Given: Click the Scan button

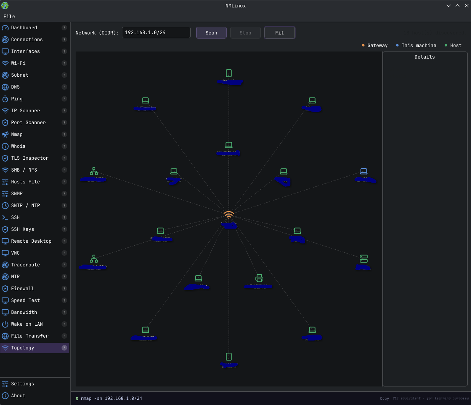Looking at the screenshot, I should [211, 33].
